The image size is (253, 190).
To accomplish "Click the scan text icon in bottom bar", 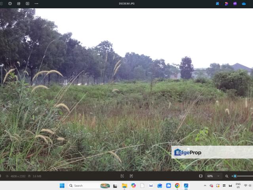I will click(131, 176).
